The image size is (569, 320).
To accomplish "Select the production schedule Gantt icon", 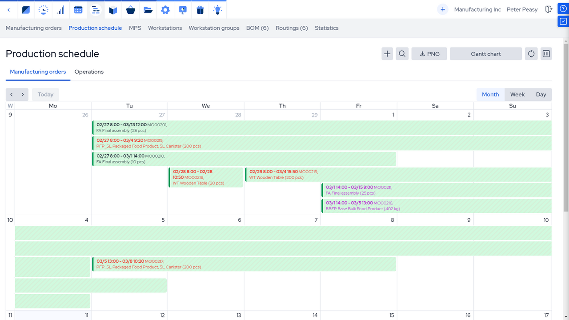I will [x=96, y=9].
